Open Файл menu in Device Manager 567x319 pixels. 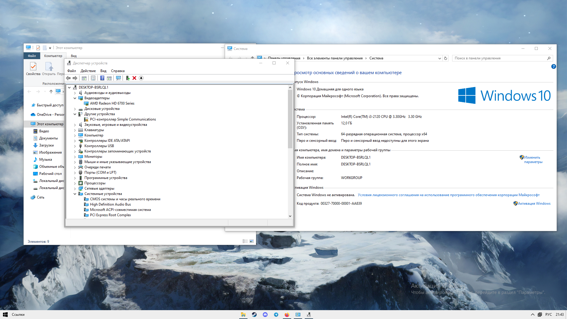pyautogui.click(x=71, y=71)
